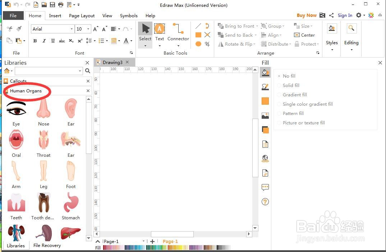Choose the Arm symbol
Screen dimensions: 386x252
point(16,171)
